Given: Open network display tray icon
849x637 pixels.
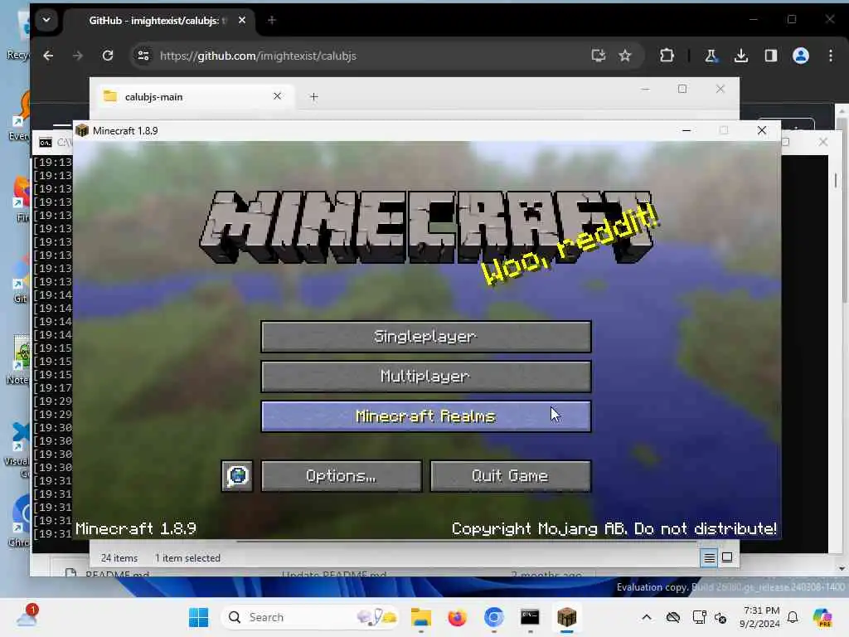Looking at the screenshot, I should 699,617.
